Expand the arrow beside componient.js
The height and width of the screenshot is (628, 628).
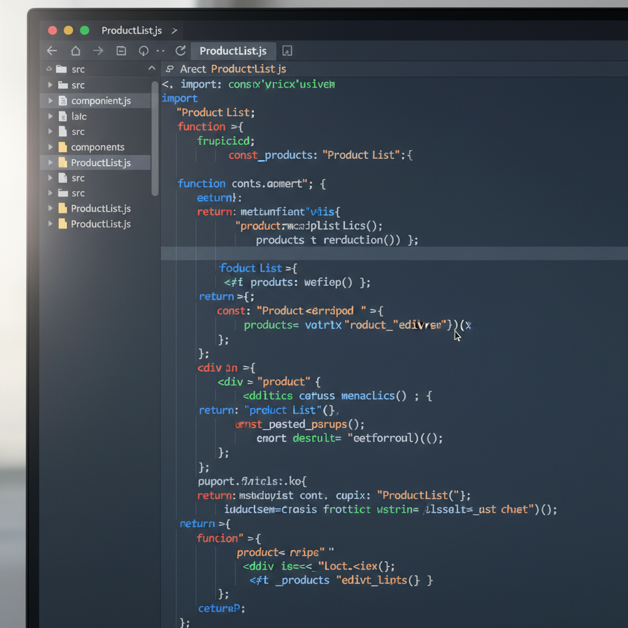[x=50, y=101]
